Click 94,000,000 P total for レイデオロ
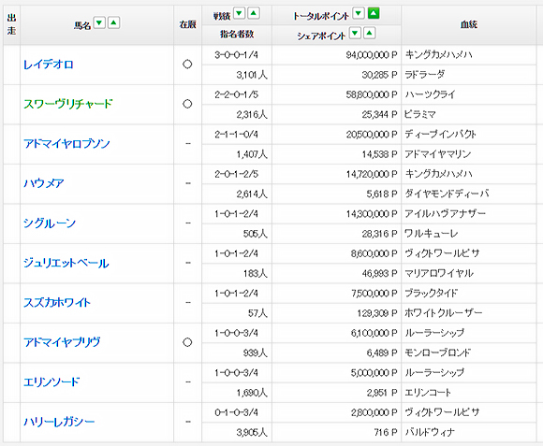 [372, 55]
